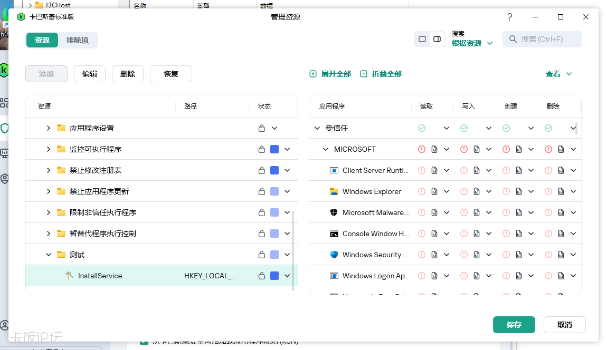
Task: Click the light-blue status square for 限制非信任执行程序
Action: (x=274, y=212)
